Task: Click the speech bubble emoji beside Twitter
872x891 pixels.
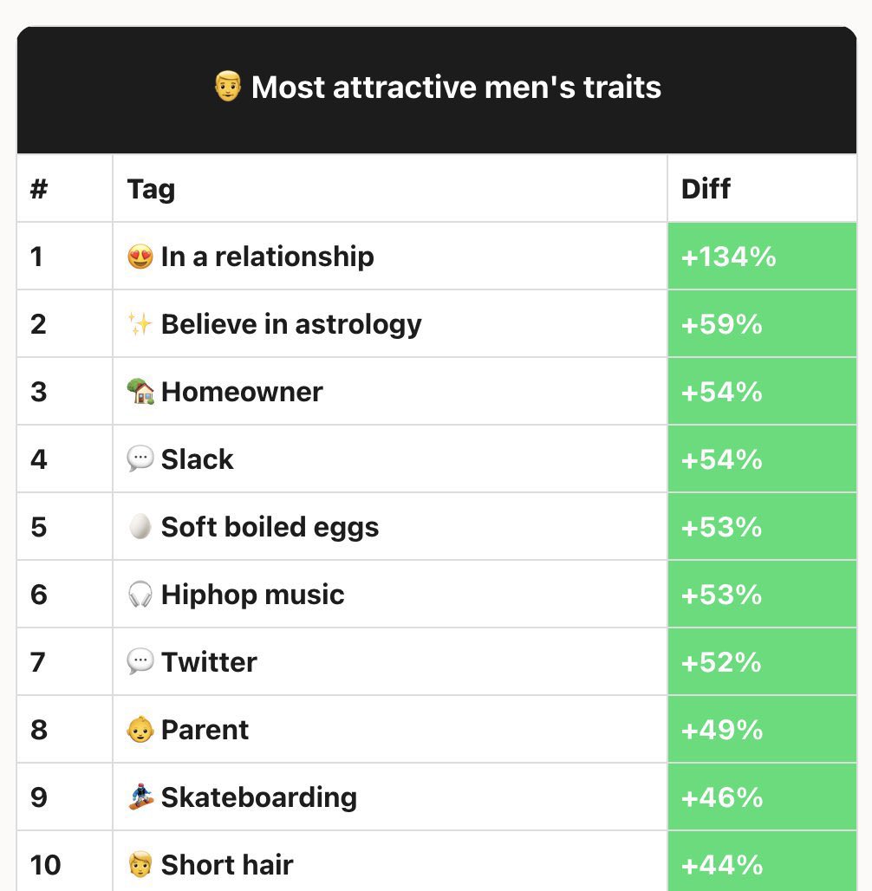Action: 140,662
